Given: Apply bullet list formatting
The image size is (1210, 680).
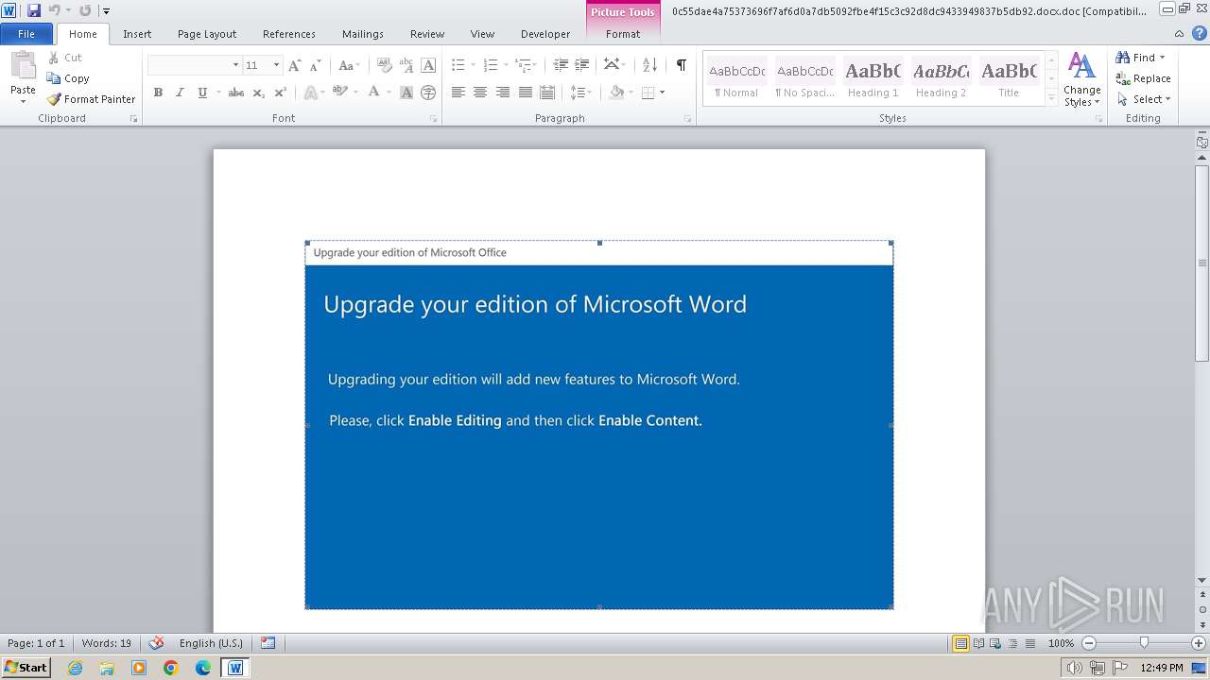Looking at the screenshot, I should click(458, 65).
